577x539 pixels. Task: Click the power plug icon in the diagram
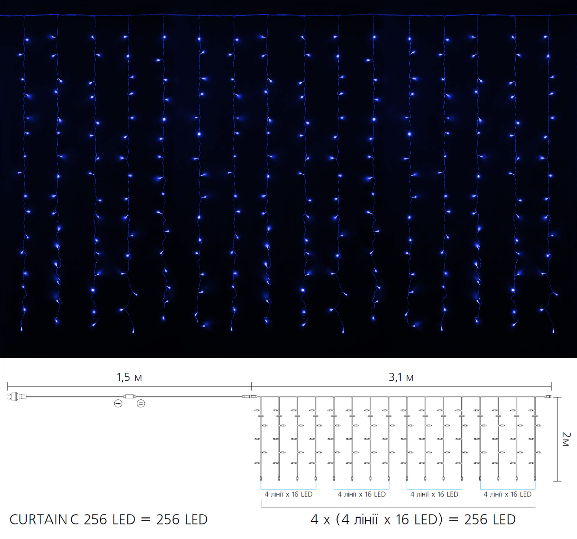[x=17, y=396]
